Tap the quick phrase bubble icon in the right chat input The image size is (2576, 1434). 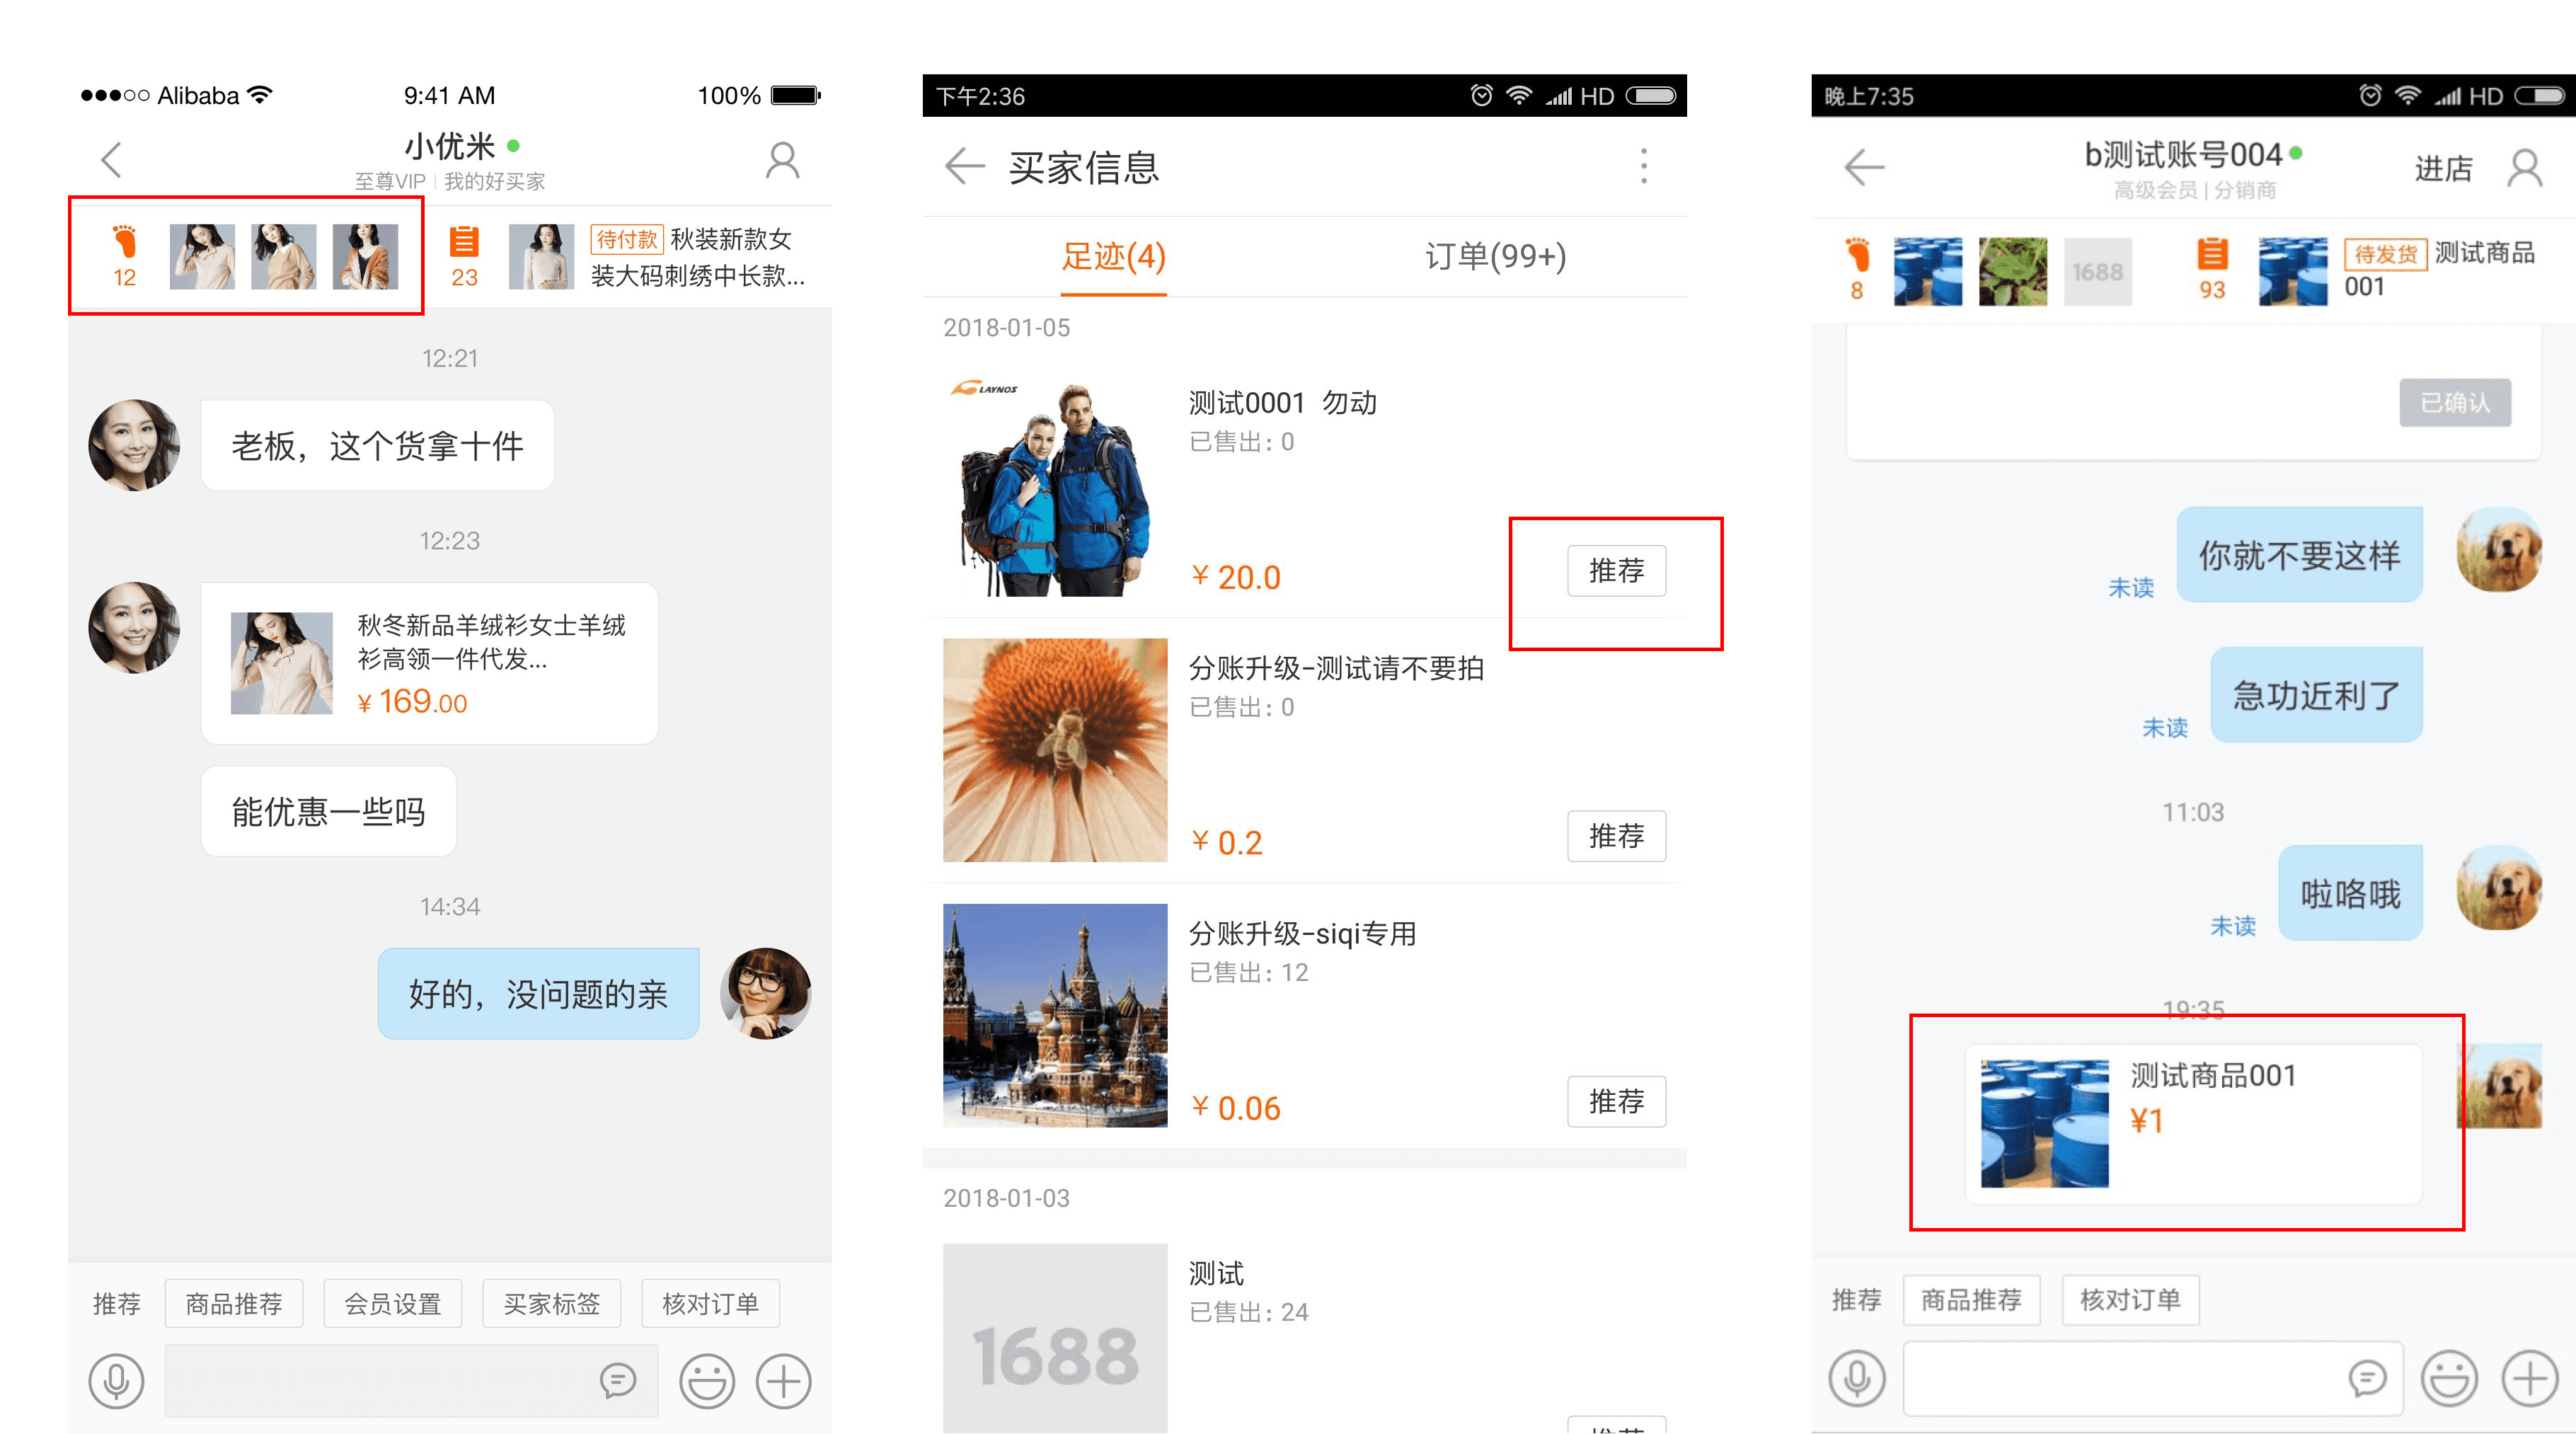coord(2366,1378)
